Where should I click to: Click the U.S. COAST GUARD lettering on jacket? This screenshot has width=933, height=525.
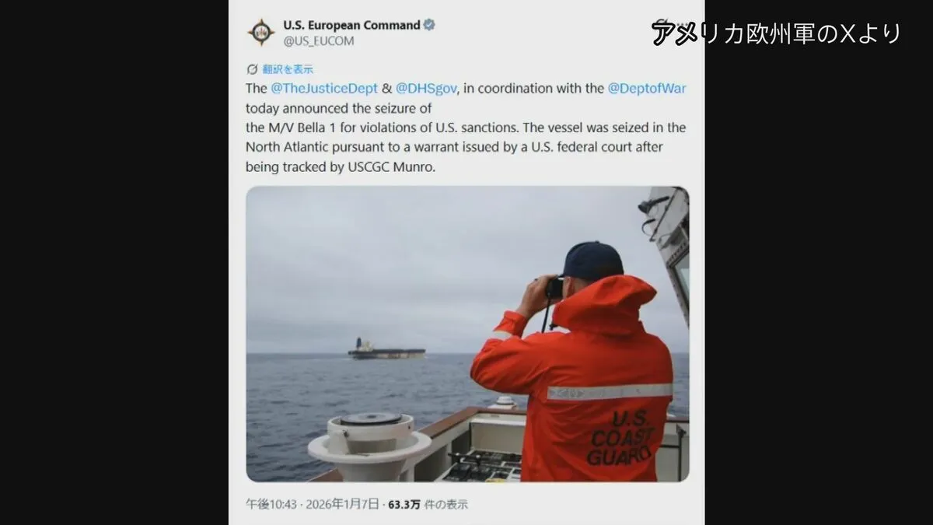622,437
